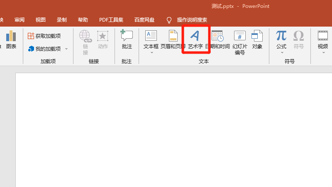Open the 百度网盘 ribbon tab
Viewport: 332px width, 187px height.
tap(144, 20)
